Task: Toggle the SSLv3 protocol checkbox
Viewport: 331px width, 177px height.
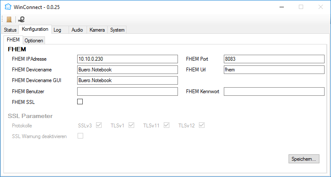Action: (x=99, y=125)
